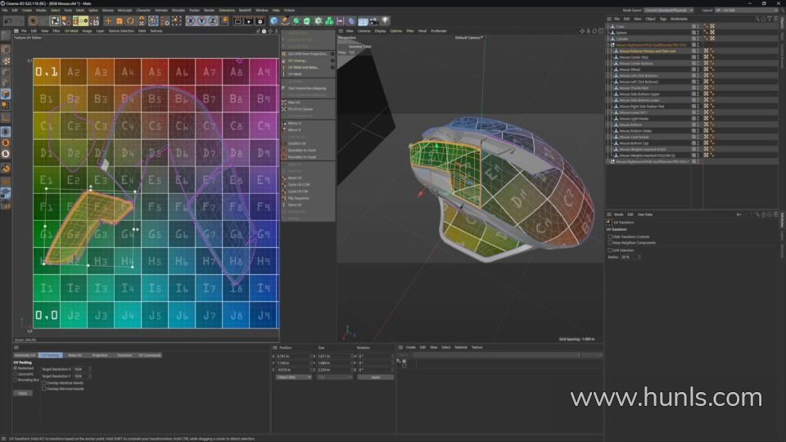
Task: Switch to the Relax UV tab
Action: [x=75, y=355]
